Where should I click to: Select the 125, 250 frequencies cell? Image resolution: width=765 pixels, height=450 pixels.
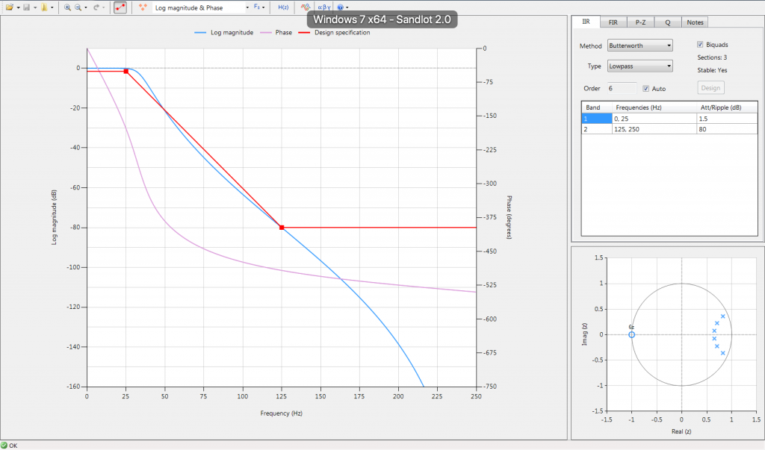(654, 129)
